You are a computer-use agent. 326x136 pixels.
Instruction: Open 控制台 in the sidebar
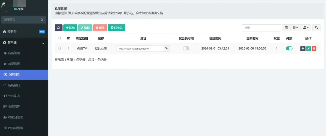click(24, 32)
